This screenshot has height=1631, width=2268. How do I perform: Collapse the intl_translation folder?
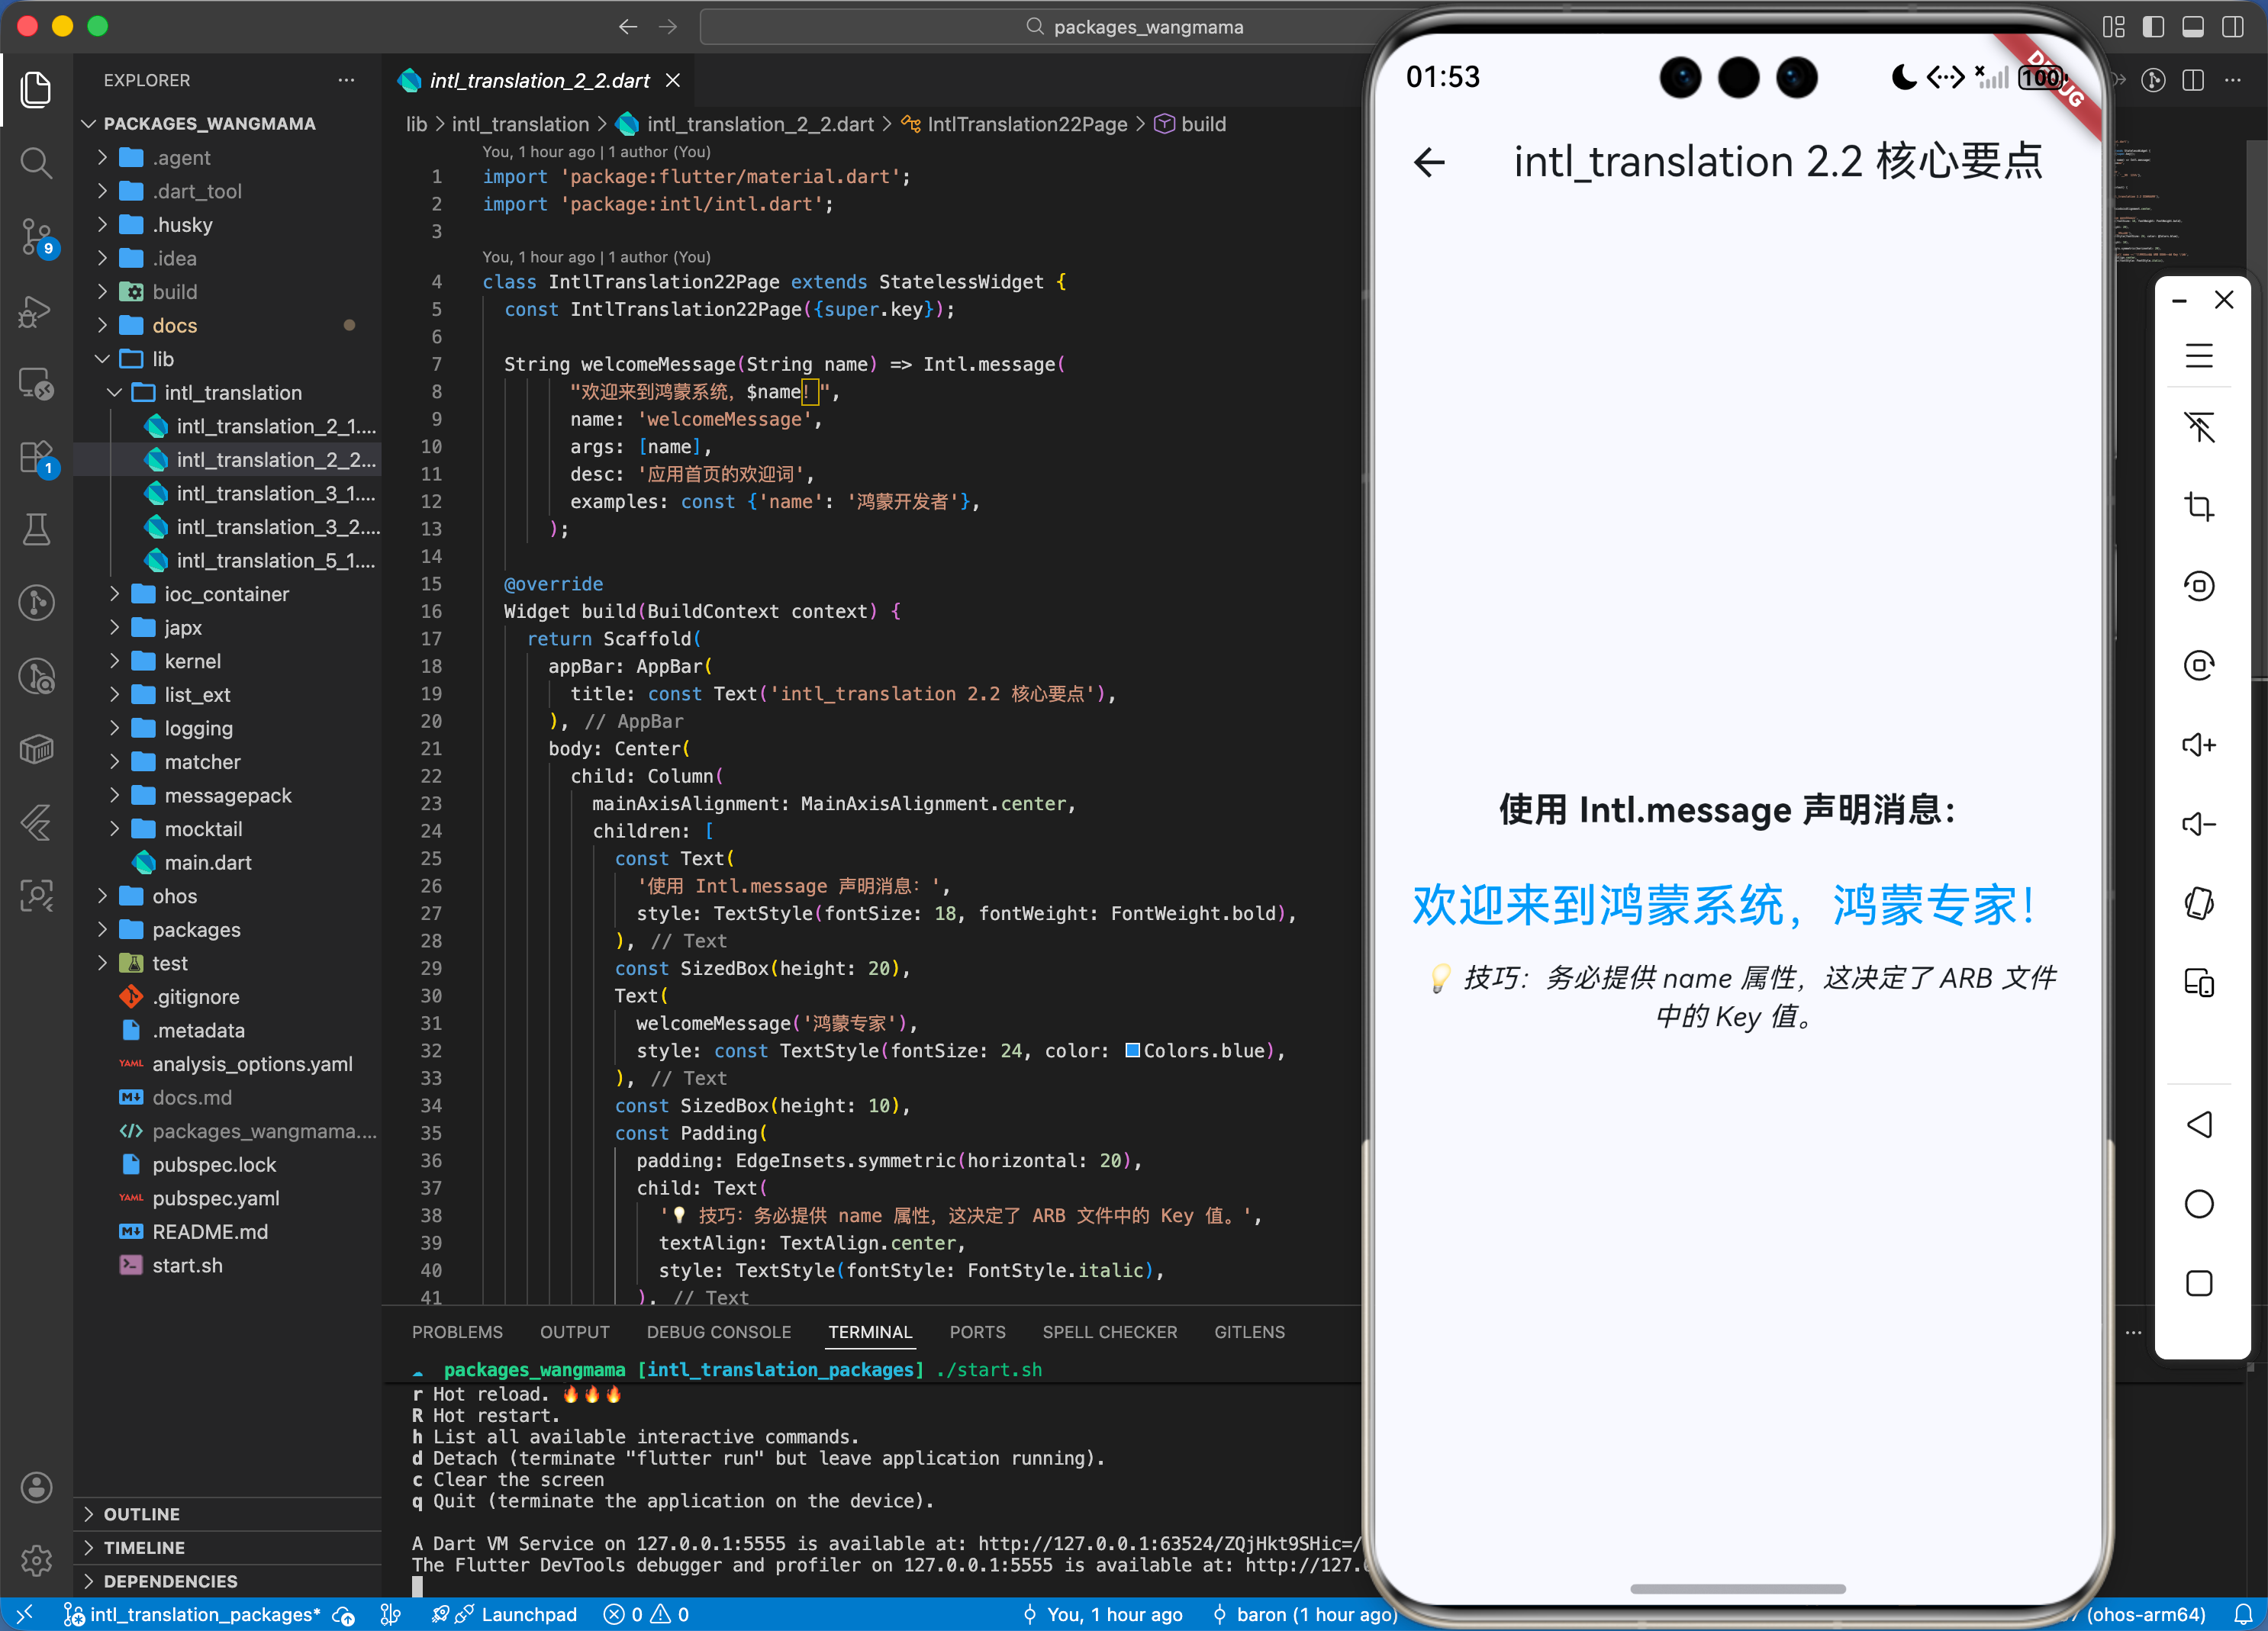(228, 393)
